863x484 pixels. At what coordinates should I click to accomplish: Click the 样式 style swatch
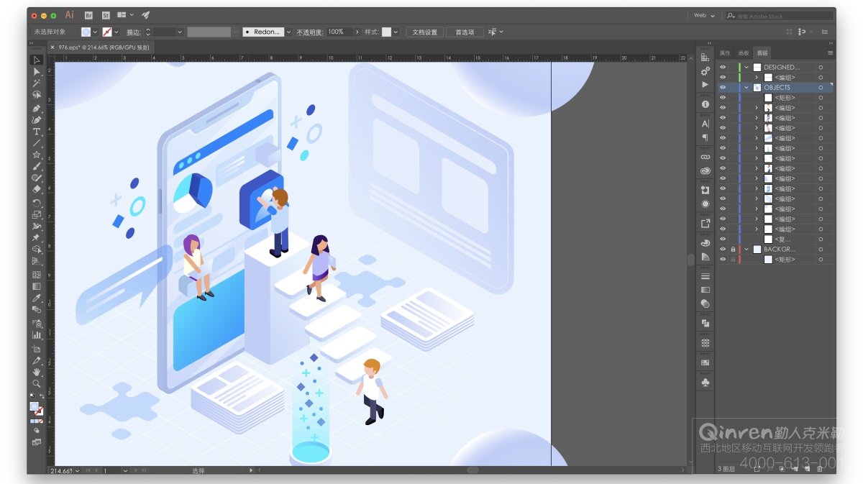(387, 32)
